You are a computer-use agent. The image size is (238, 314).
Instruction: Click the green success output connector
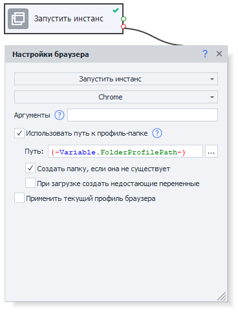coord(124,19)
